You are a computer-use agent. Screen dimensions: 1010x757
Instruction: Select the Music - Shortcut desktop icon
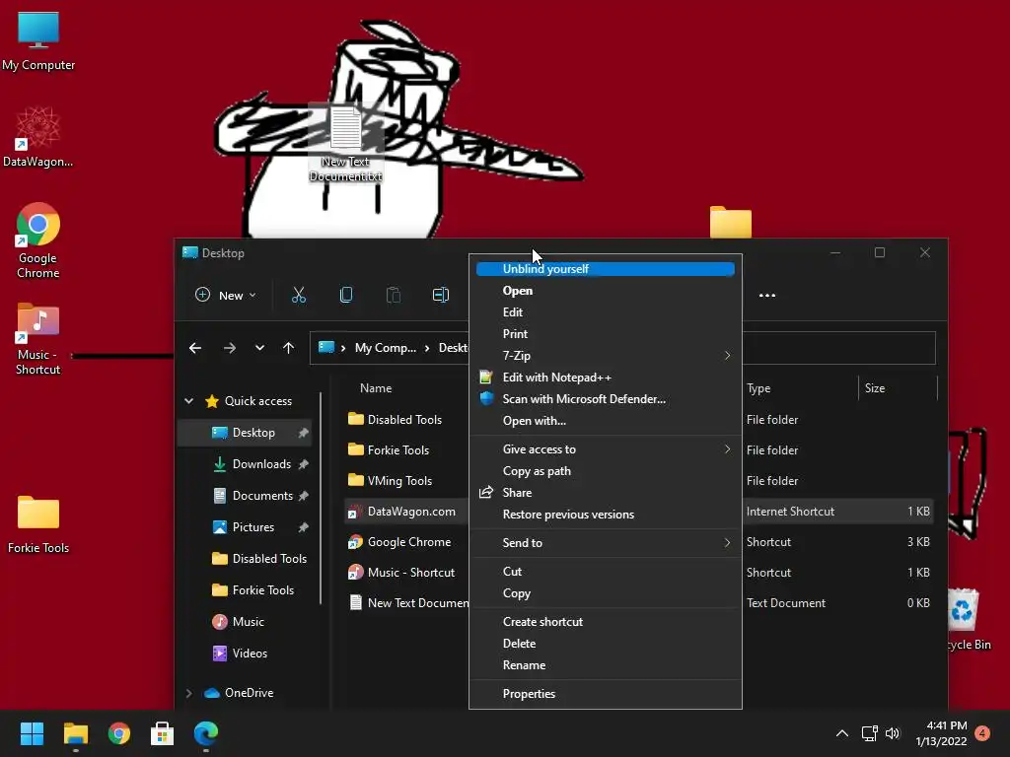click(38, 339)
